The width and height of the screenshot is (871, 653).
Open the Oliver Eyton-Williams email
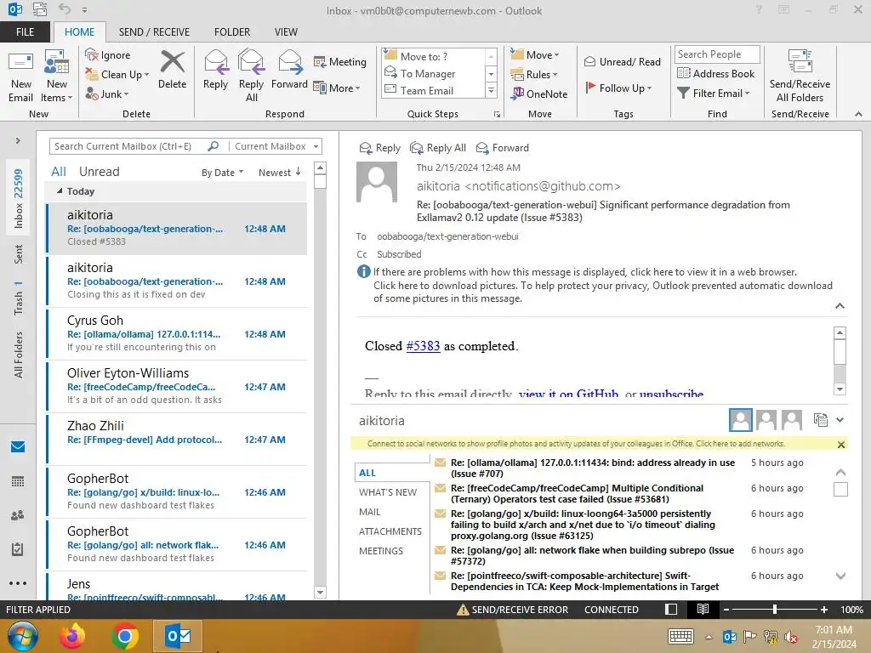177,386
